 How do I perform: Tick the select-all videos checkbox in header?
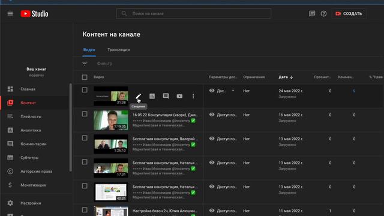(x=85, y=77)
